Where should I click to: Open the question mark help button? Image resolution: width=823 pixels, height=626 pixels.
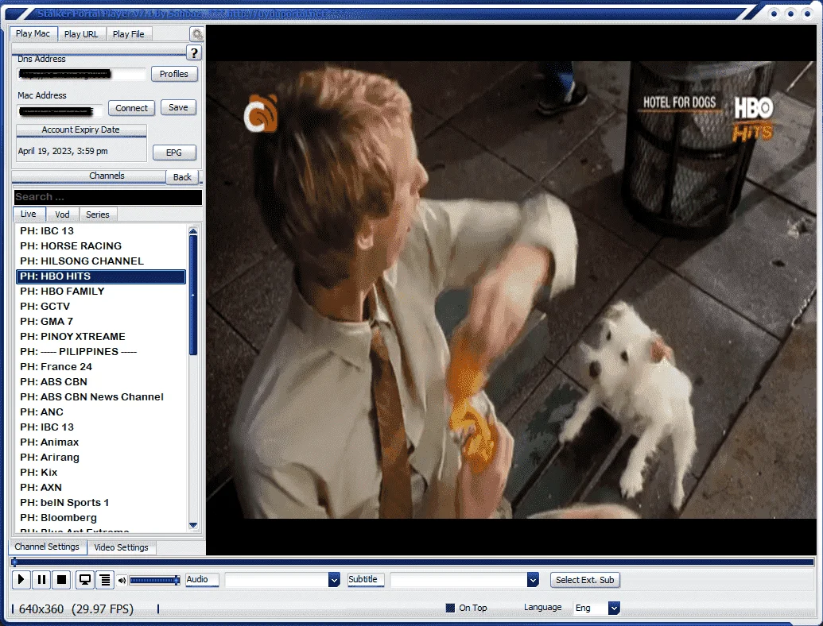click(x=194, y=52)
